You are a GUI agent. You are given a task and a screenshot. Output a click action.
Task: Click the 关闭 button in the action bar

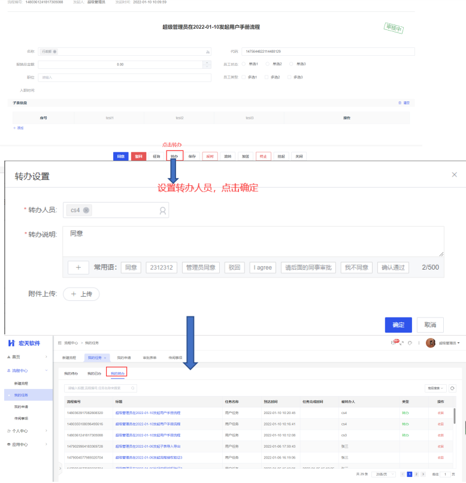point(299,156)
